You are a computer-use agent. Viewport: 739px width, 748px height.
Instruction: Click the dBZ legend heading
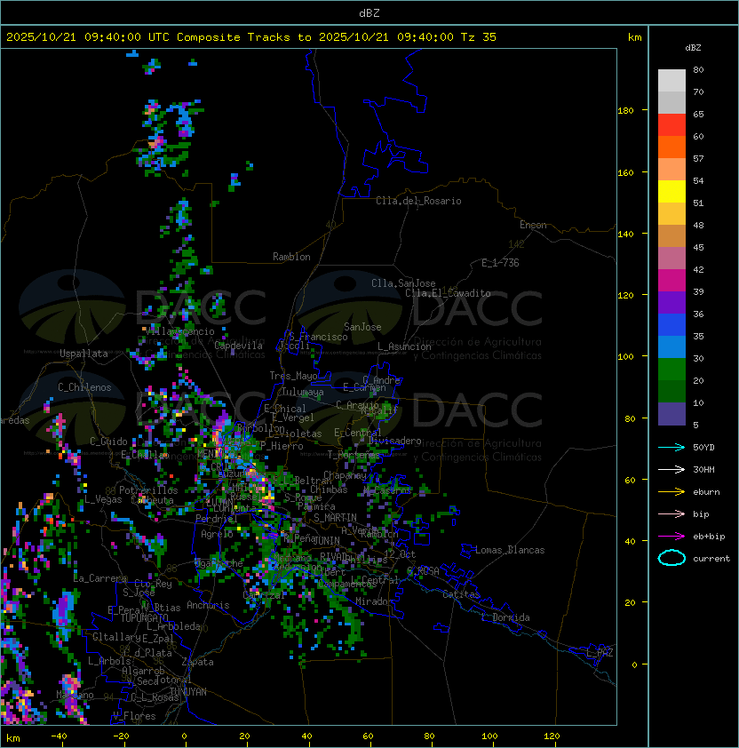(693, 48)
